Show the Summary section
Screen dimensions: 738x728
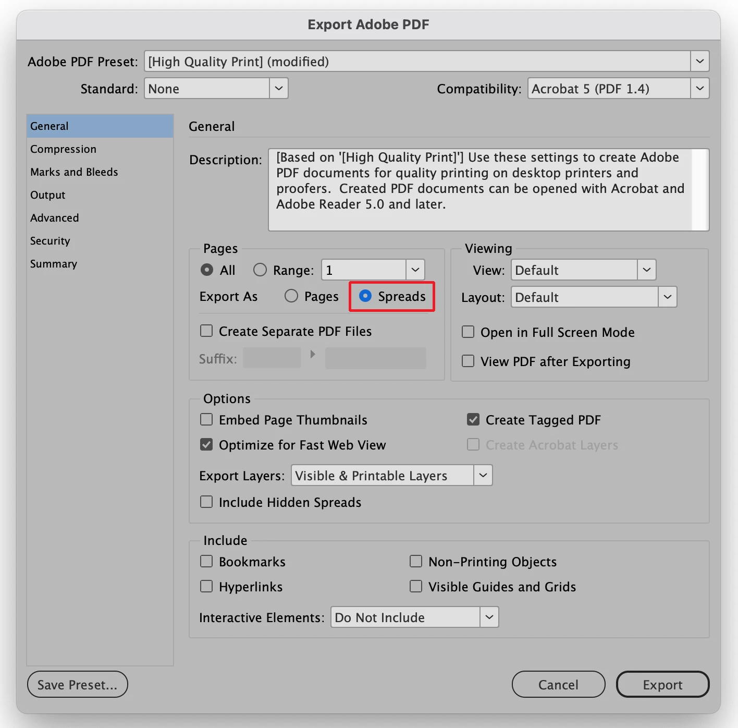[x=100, y=264]
